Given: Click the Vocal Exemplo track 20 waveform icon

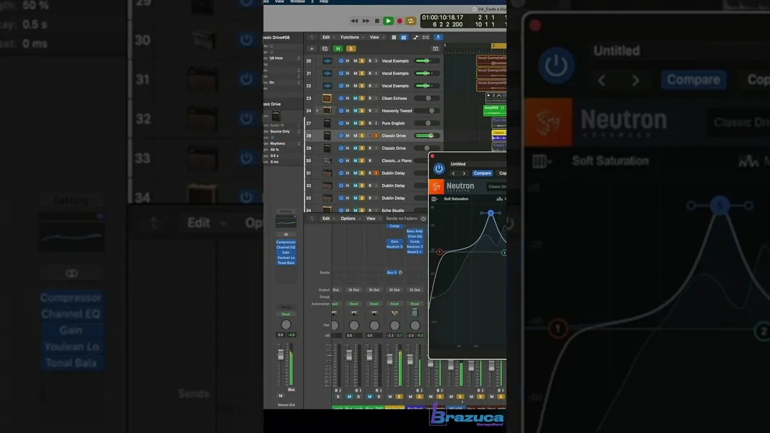Looking at the screenshot, I should [x=327, y=61].
